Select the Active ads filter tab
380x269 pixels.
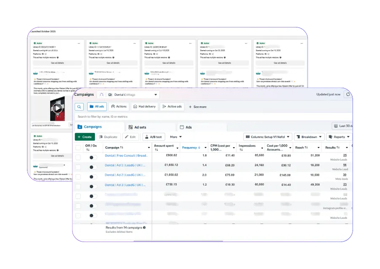(x=172, y=107)
